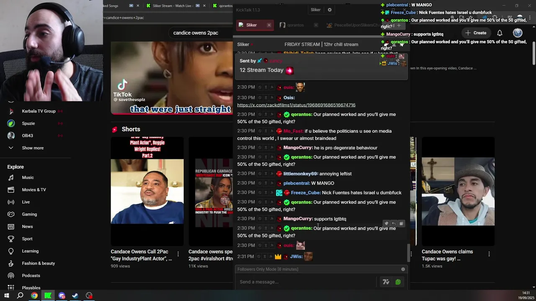Image resolution: width=536 pixels, height=301 pixels.
Task: Expand Show more subscriptions
Action: pyautogui.click(x=32, y=148)
